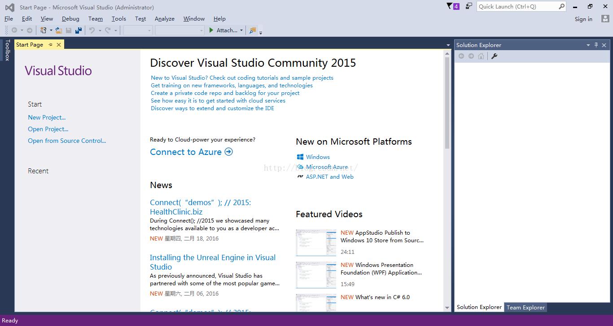Open the Tools menu

119,19
